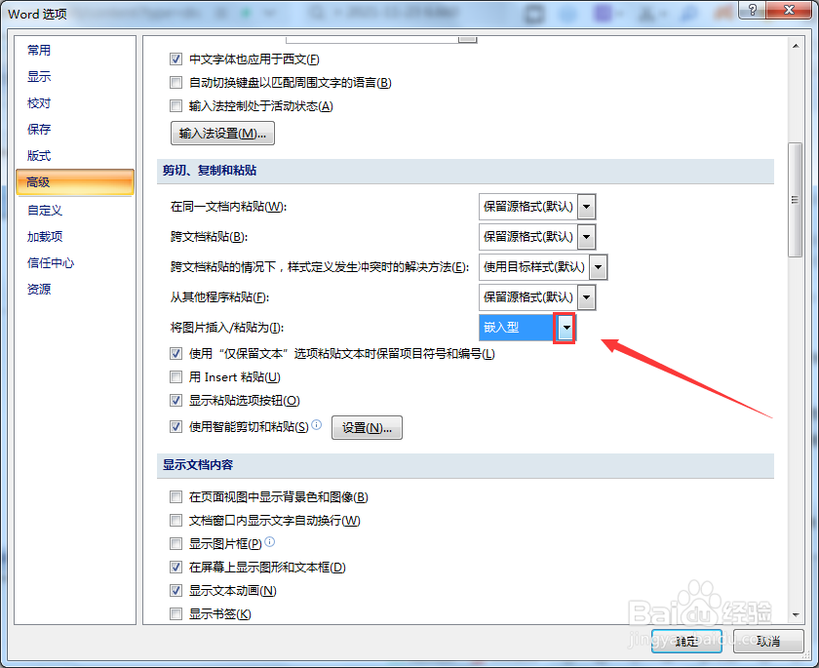Enable 在页面视图中显示背景色和图像
Viewport: 819px width, 668px height.
[176, 496]
